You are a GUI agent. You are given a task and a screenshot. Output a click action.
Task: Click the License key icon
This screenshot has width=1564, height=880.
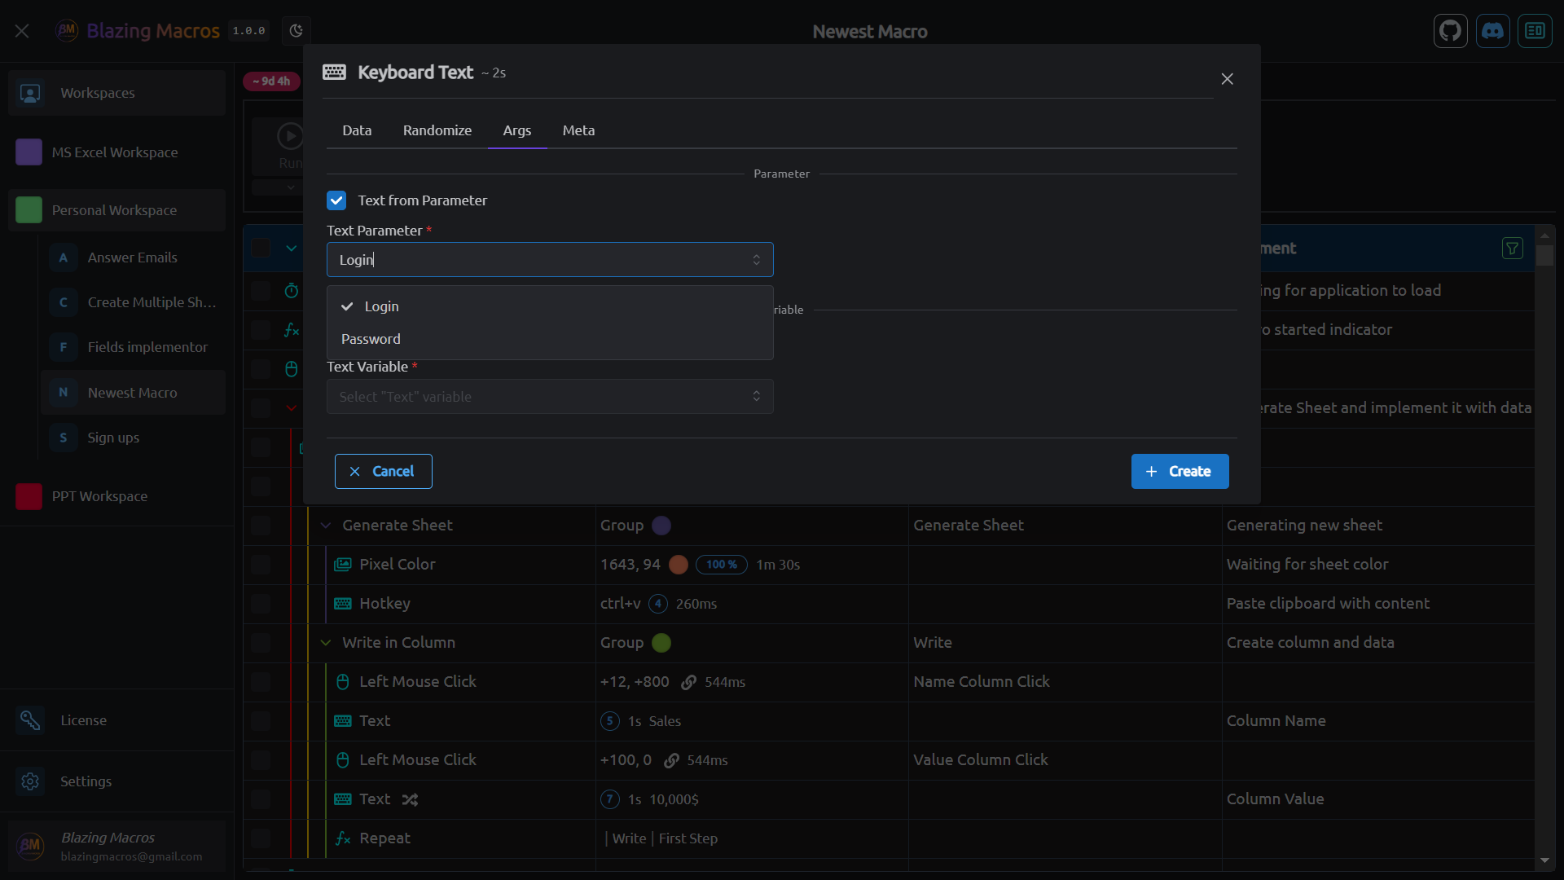click(30, 720)
